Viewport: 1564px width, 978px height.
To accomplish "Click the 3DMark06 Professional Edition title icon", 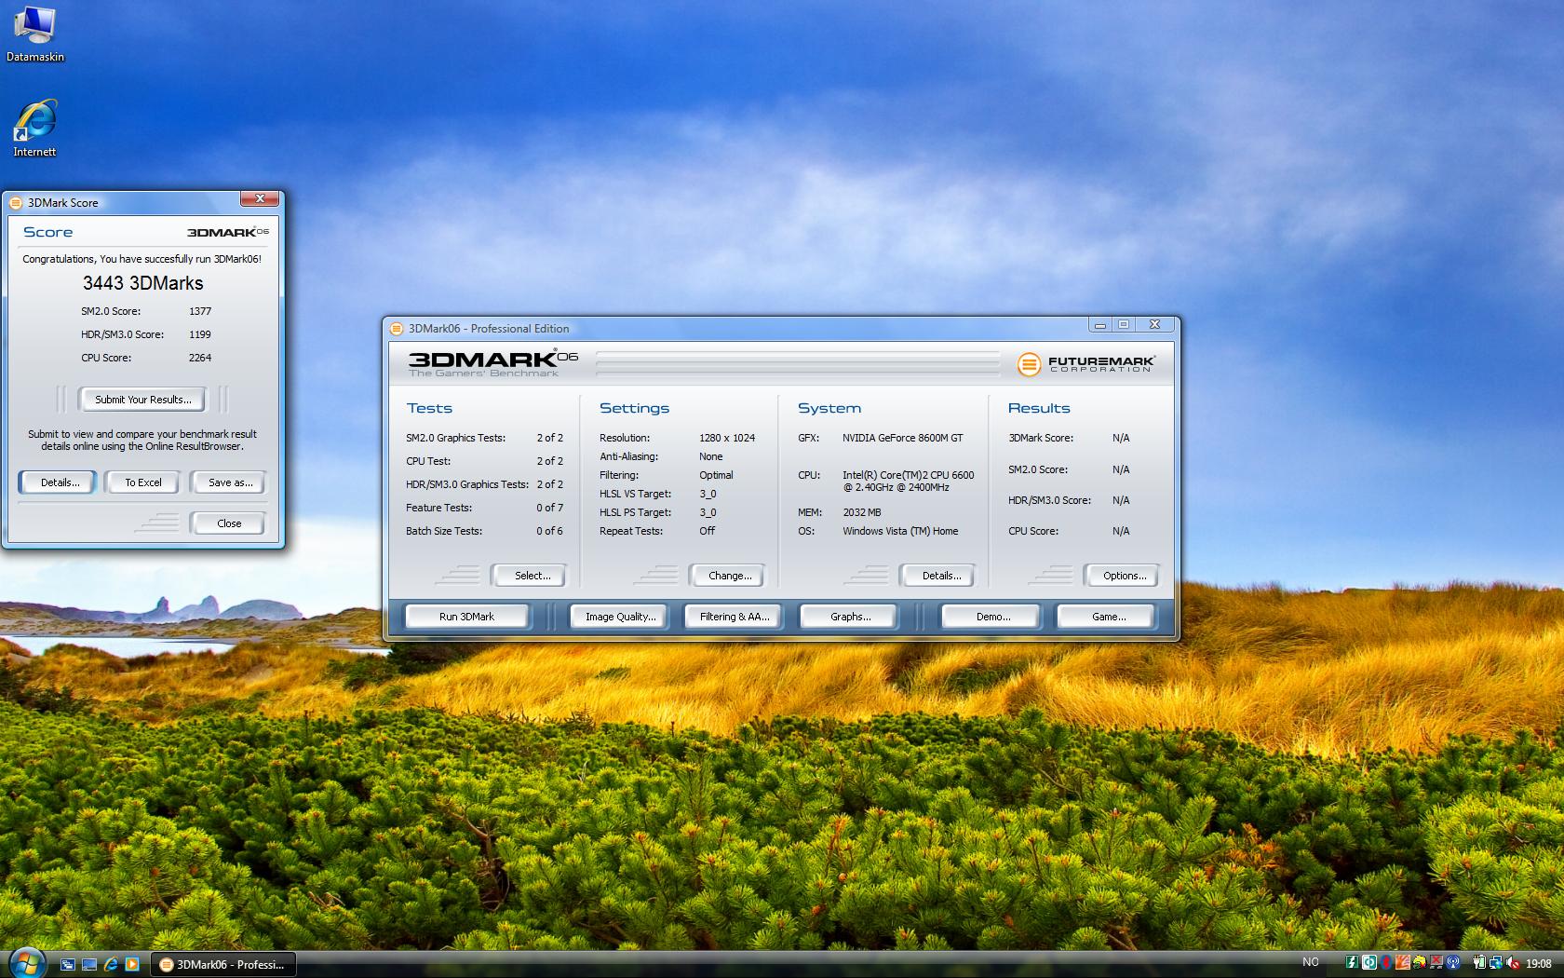I will tap(397, 328).
